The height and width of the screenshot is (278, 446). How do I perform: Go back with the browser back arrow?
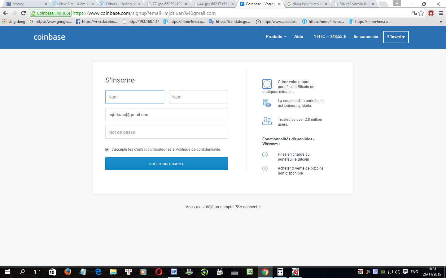(x=5, y=13)
